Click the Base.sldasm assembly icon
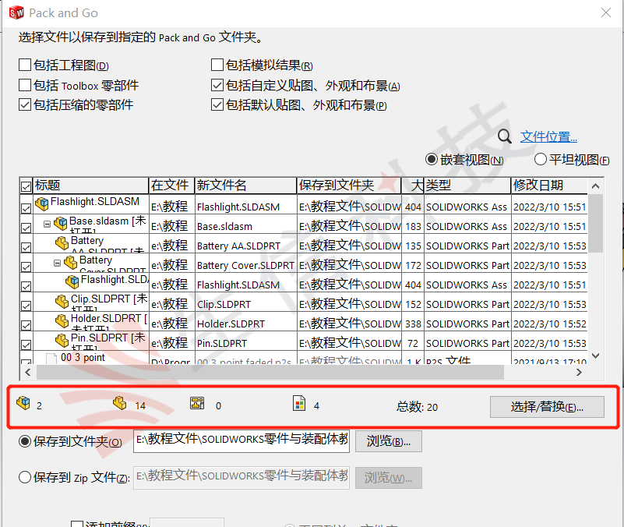This screenshot has width=624, height=527. click(x=61, y=224)
